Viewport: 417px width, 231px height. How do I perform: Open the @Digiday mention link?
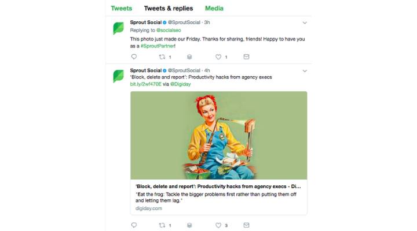coord(180,84)
